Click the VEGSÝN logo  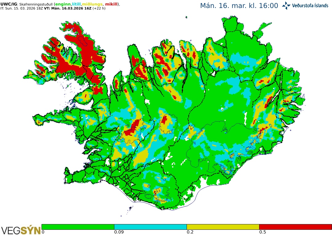coord(21,230)
